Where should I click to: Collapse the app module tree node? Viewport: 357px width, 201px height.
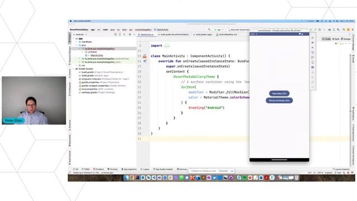tap(74, 39)
